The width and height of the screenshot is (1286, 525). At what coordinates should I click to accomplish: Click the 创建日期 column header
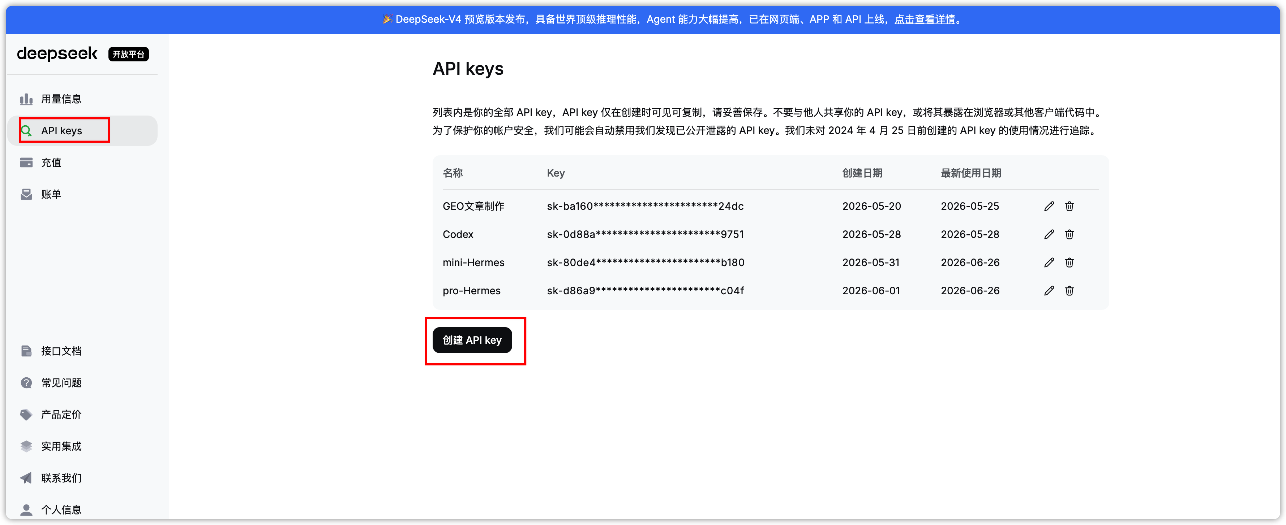tap(862, 173)
